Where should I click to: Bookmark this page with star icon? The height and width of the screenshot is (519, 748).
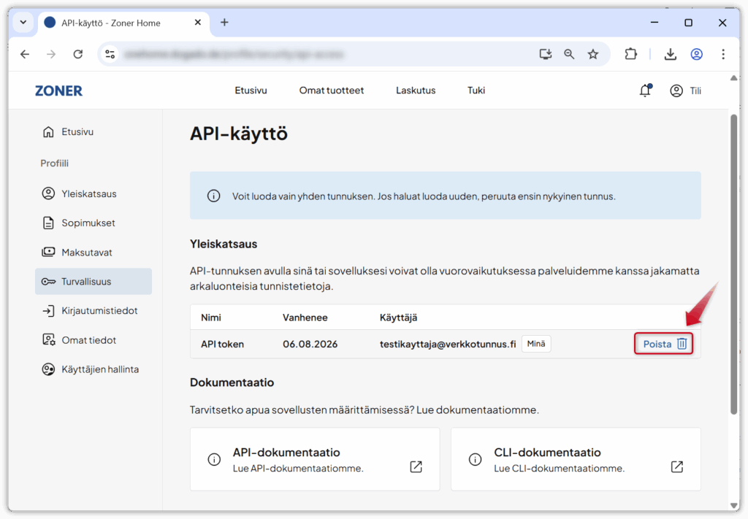(592, 54)
